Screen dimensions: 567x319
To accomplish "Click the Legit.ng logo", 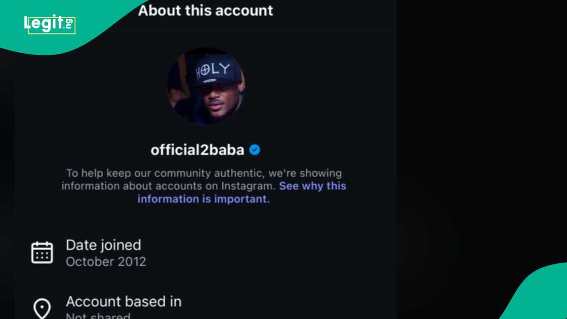I will pyautogui.click(x=50, y=24).
